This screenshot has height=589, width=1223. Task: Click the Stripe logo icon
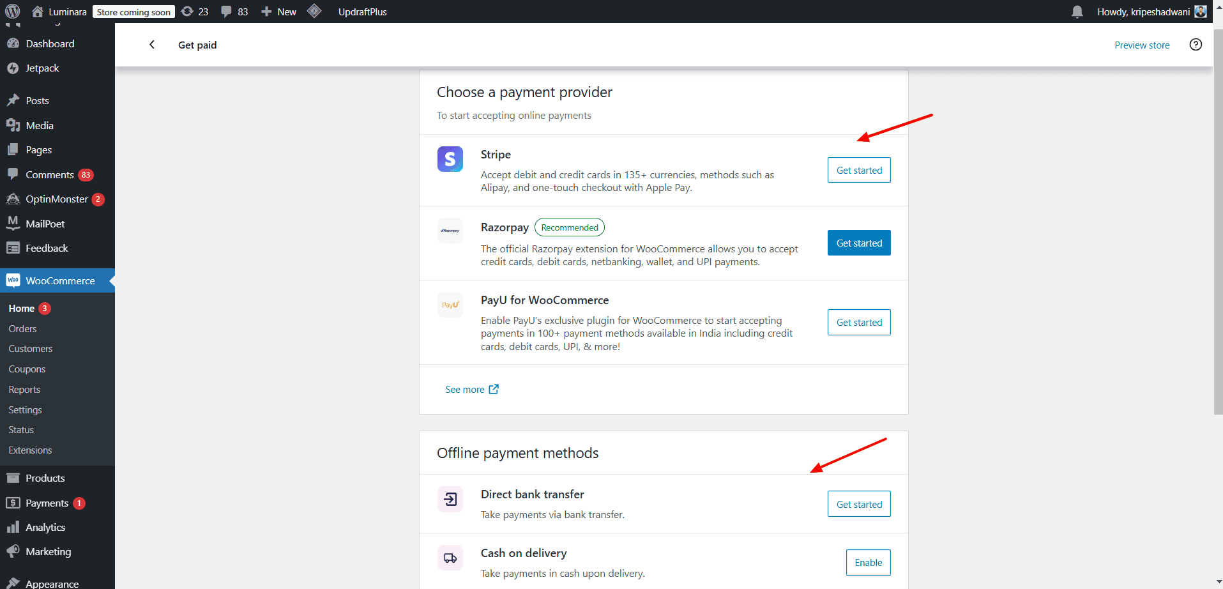pos(450,159)
